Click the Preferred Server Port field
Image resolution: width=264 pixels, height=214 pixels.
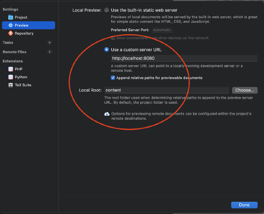coord(162,30)
